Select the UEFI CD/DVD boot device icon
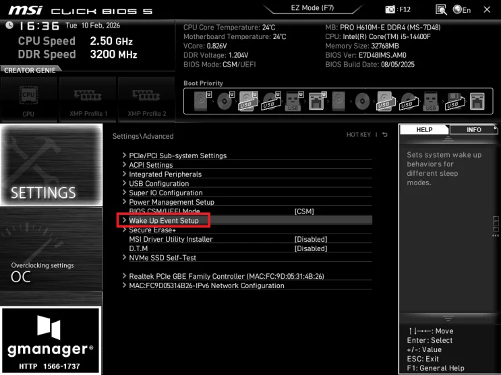 pos(226,101)
